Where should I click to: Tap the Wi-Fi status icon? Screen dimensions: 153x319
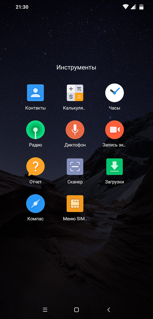tap(126, 7)
